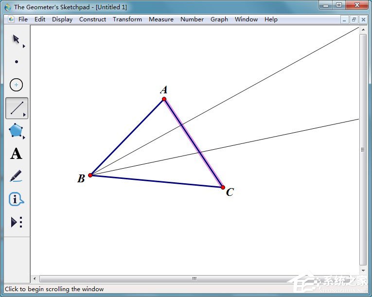Open the Transform menu
This screenshot has width=372, height=297.
tap(127, 19)
